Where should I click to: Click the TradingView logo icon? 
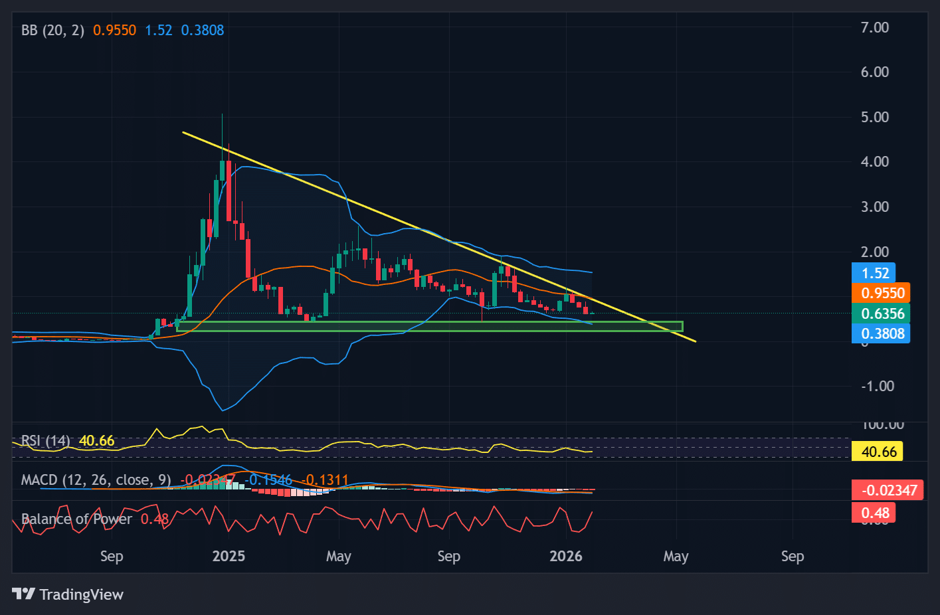pos(23,594)
